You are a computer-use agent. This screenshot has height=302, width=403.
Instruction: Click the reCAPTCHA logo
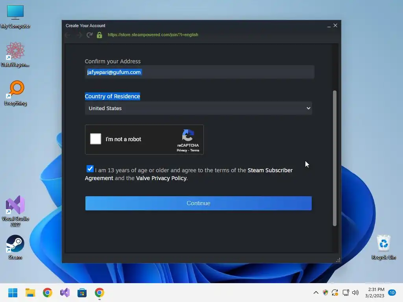point(188,135)
